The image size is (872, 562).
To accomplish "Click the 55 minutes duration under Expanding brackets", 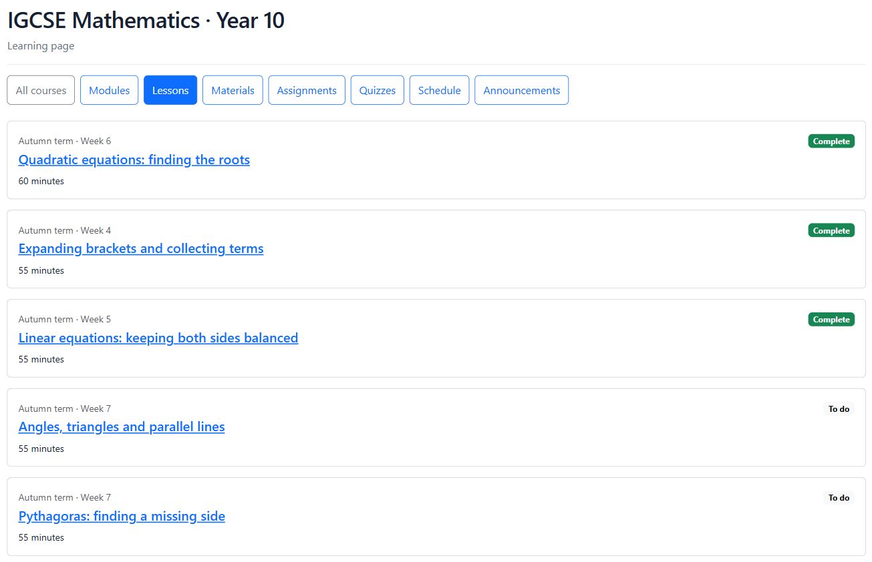I will pos(41,270).
